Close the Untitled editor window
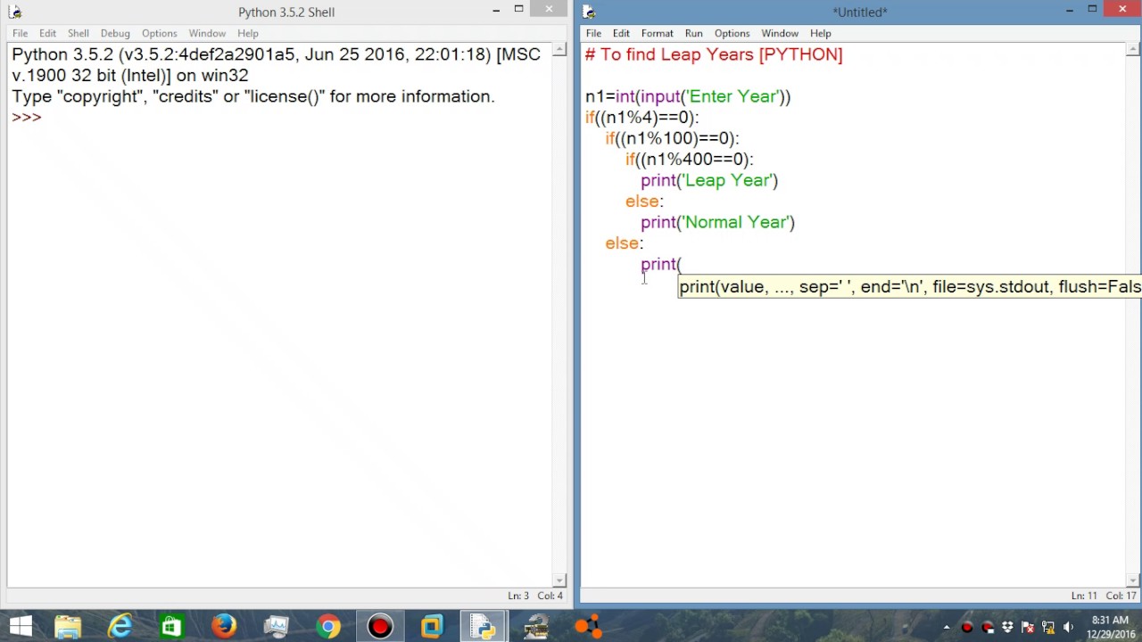Viewport: 1142px width, 642px height. coord(1121,10)
